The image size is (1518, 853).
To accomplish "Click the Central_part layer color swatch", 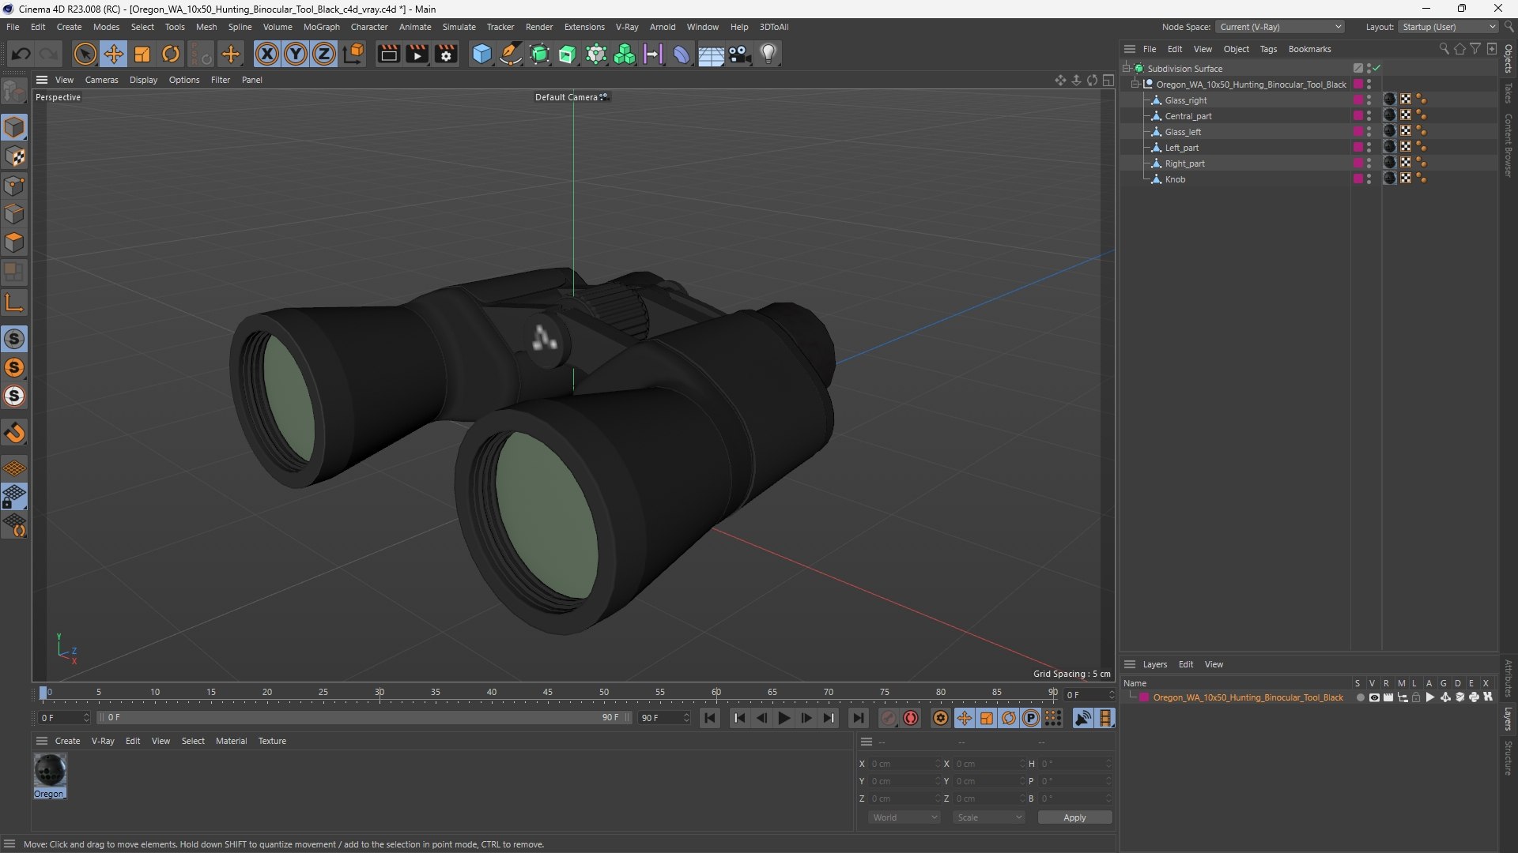I will tap(1358, 116).
